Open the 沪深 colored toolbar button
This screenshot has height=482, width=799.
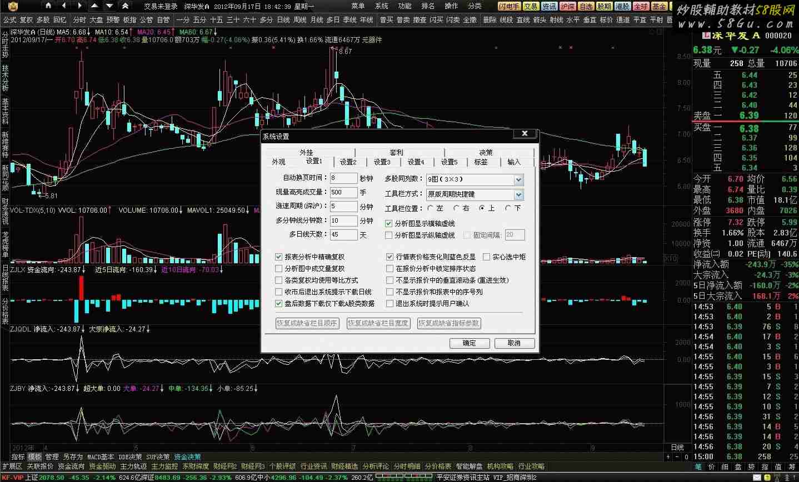click(567, 6)
